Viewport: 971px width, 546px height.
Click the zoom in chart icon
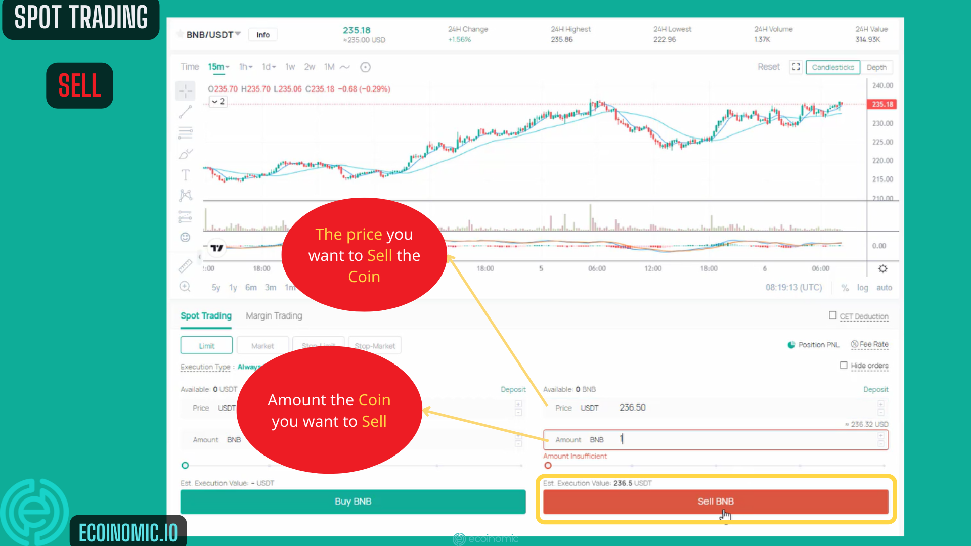(186, 287)
